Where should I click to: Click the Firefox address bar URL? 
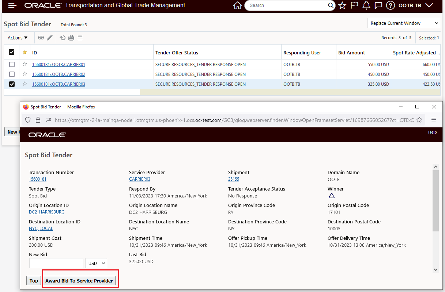click(x=234, y=120)
